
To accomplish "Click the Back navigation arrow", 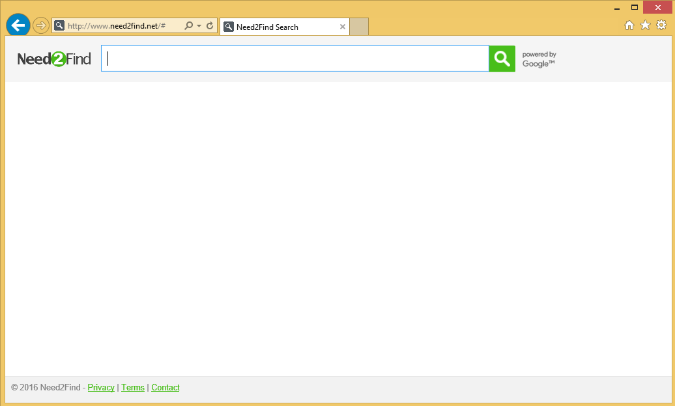I will 18,25.
